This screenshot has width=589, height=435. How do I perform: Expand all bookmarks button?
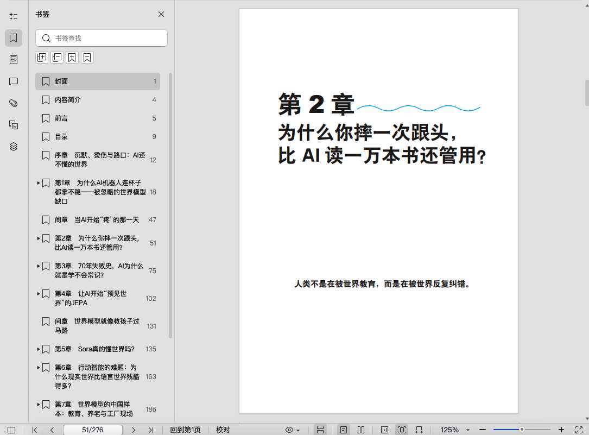click(x=42, y=58)
